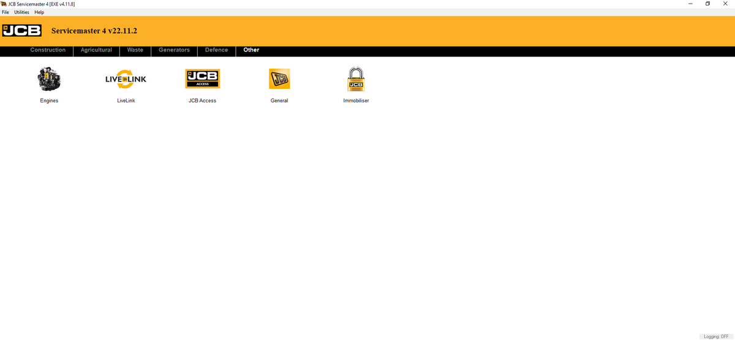Click the JCB Access label text
Viewport: 735px width, 340px height.
coord(202,100)
